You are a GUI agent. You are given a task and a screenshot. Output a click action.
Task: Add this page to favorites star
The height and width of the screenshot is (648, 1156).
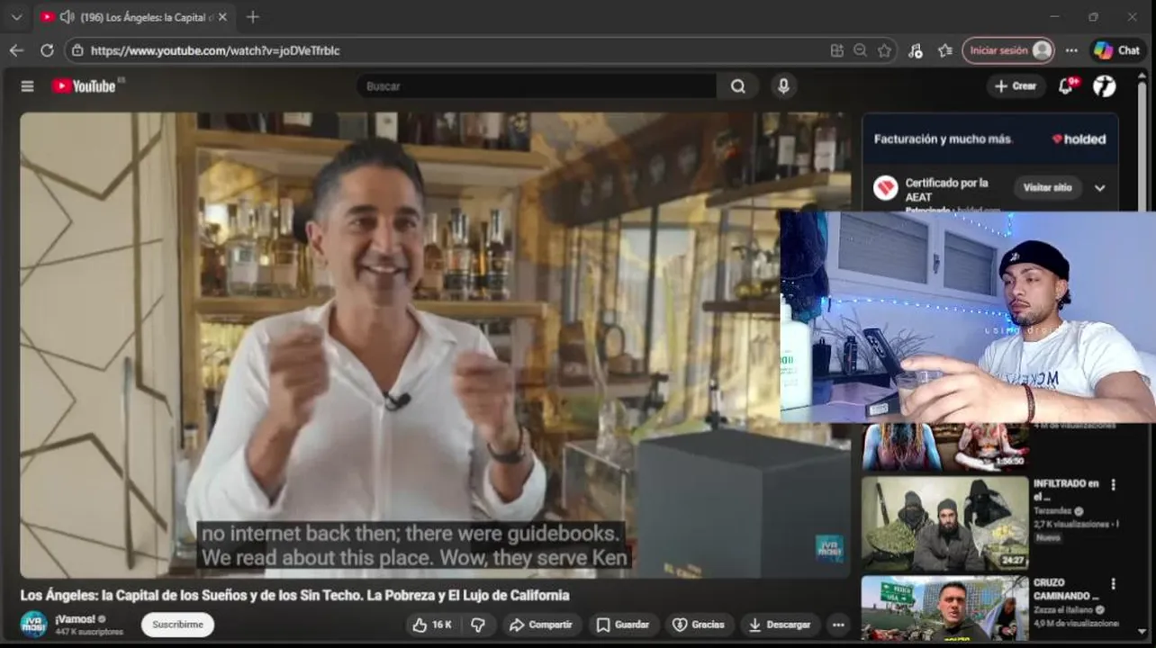pos(884,50)
